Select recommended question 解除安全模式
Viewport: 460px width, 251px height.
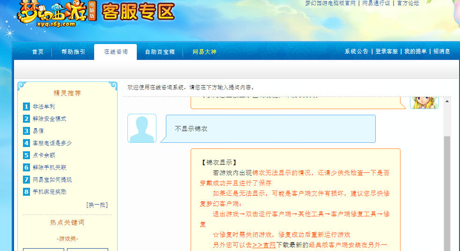49,119
